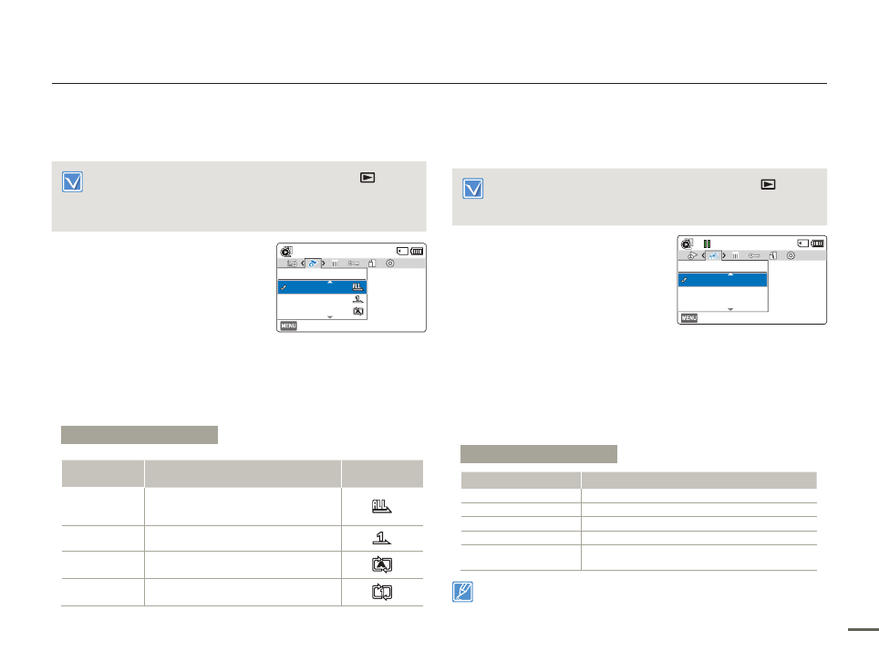Toggle the checkmarked blue row on right screen
The height and width of the screenshot is (672, 879).
(x=722, y=281)
